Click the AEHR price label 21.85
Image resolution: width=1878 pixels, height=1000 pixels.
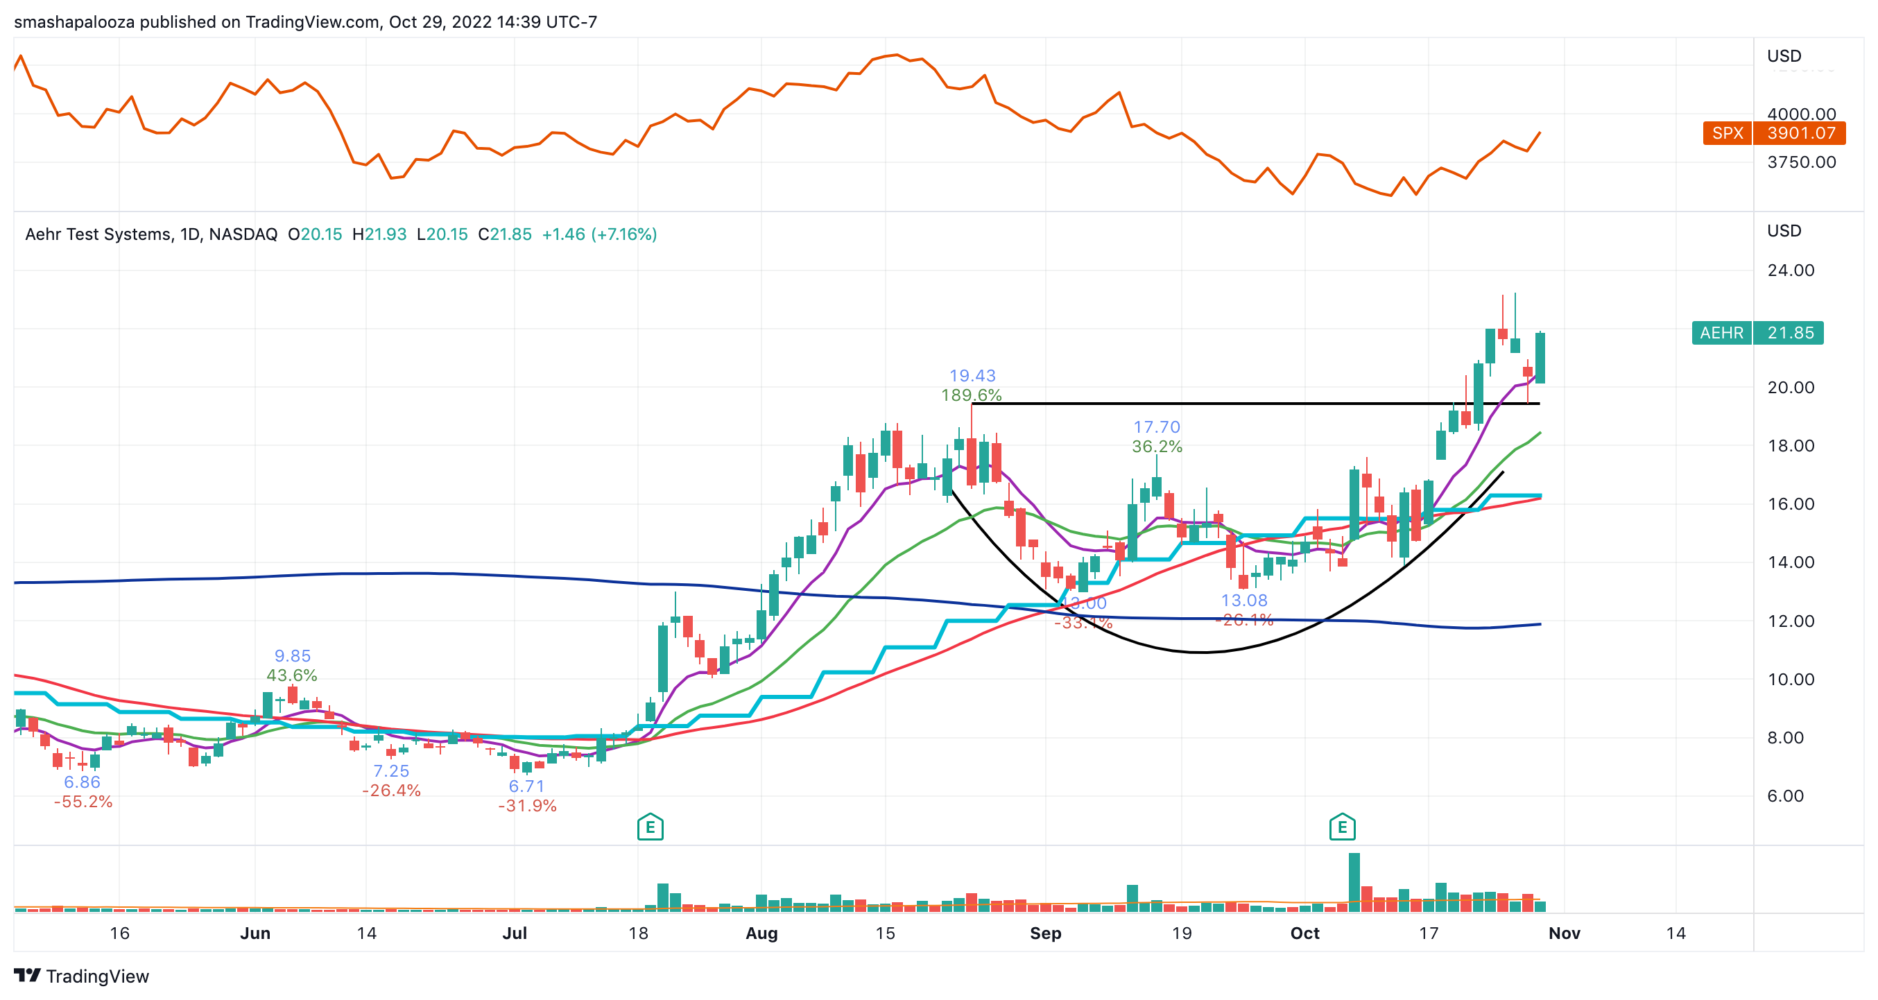1757,332
